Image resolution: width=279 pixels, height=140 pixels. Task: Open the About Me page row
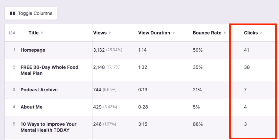[x=31, y=107]
